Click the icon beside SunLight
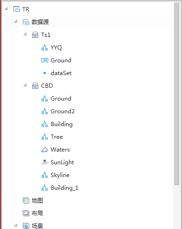This screenshot has height=229, width=182. tap(45, 162)
